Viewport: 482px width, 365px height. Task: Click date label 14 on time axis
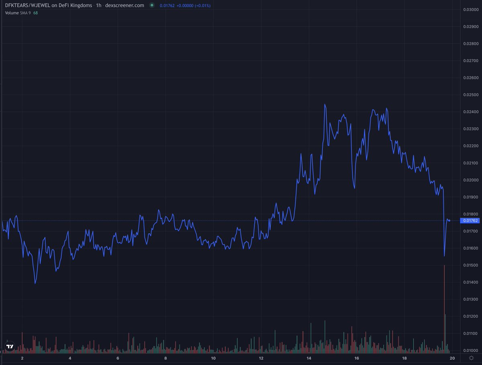coord(309,358)
